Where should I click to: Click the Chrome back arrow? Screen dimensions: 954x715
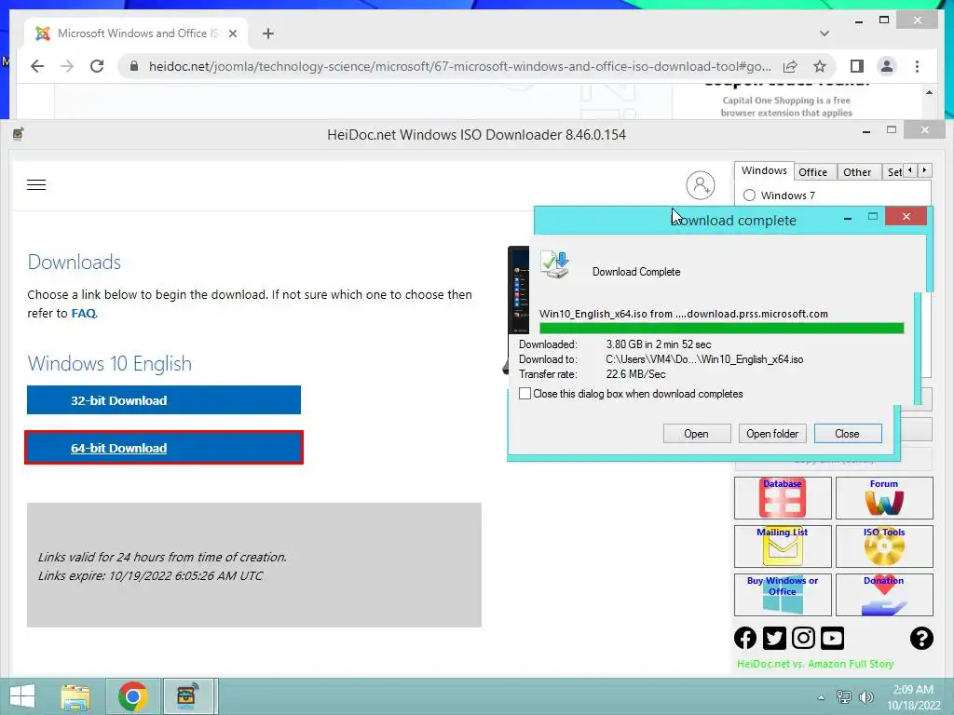click(37, 66)
